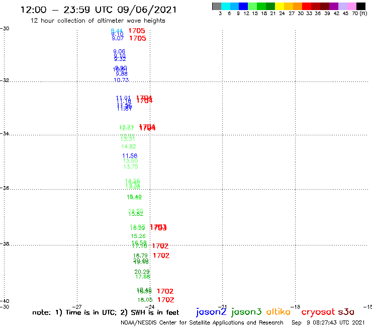This screenshot has width=372, height=327.
Task: Click the blue value 11.58
Action: (130, 156)
